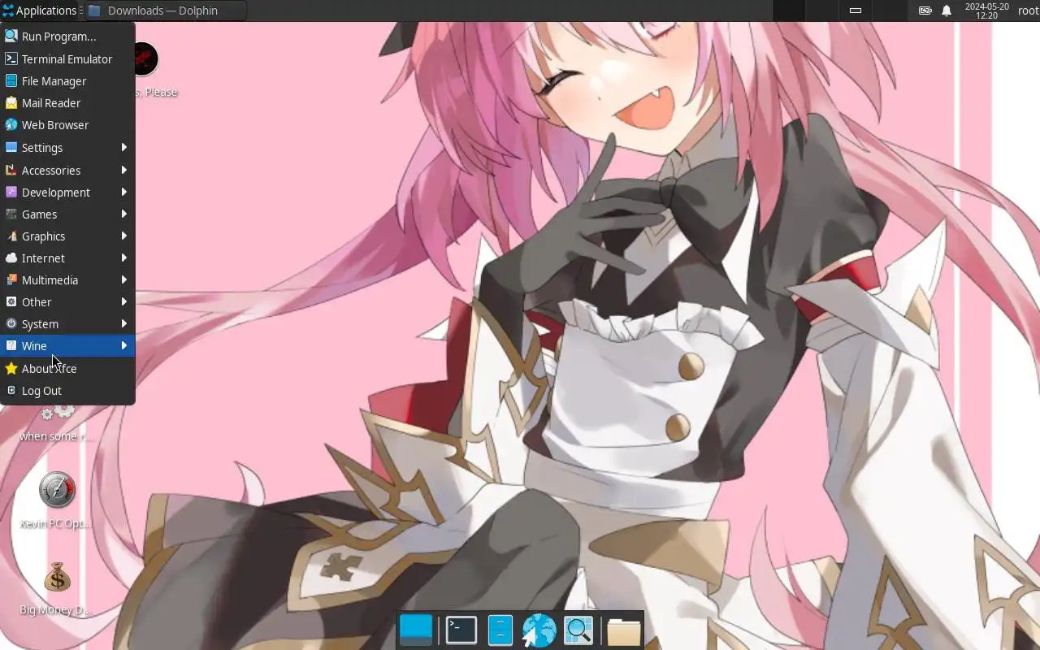Open File Manager from the menu
Viewport: 1040px width, 650px height.
[x=67, y=81]
